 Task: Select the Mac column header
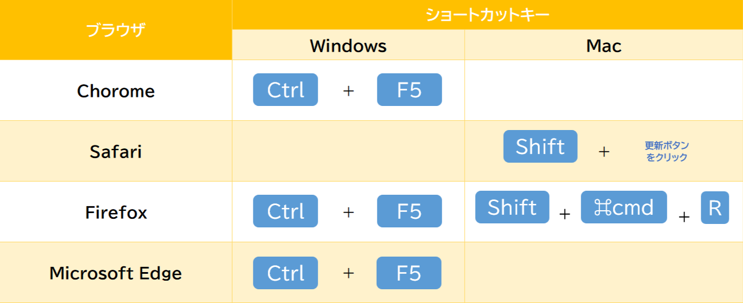coord(604,45)
